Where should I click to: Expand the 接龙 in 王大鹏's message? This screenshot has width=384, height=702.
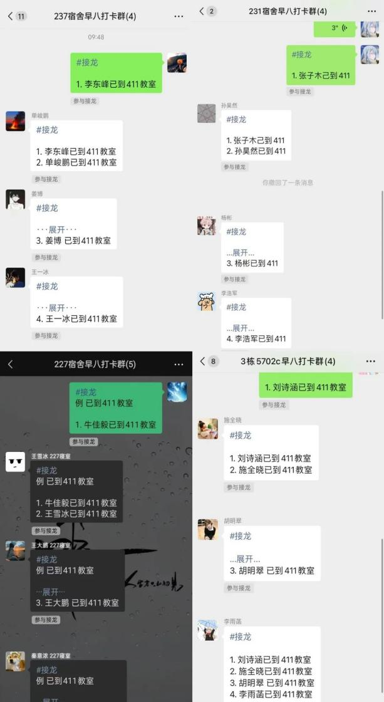51,592
